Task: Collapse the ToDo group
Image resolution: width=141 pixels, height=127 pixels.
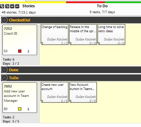Action: point(5,78)
